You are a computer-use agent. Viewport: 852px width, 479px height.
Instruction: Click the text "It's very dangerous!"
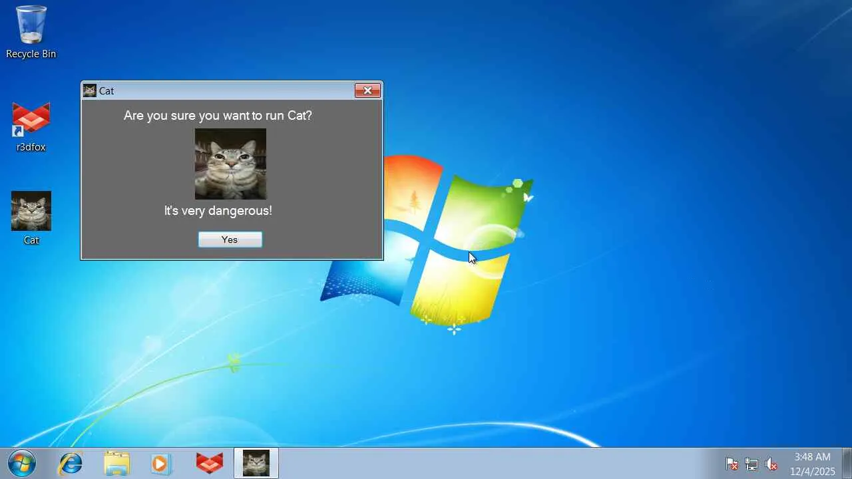pyautogui.click(x=218, y=211)
